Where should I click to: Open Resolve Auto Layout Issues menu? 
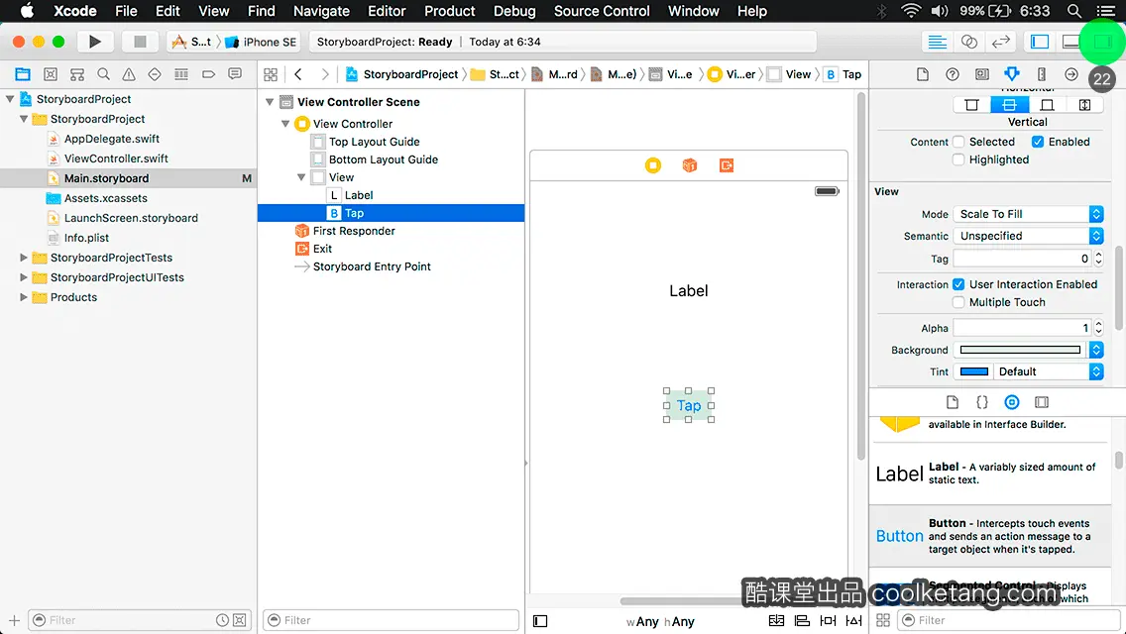853,620
